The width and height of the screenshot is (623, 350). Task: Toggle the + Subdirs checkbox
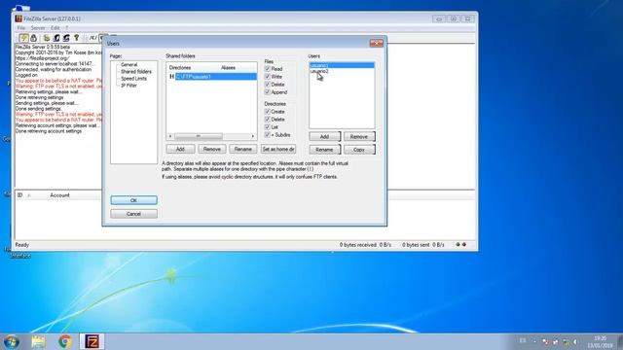[x=268, y=135]
